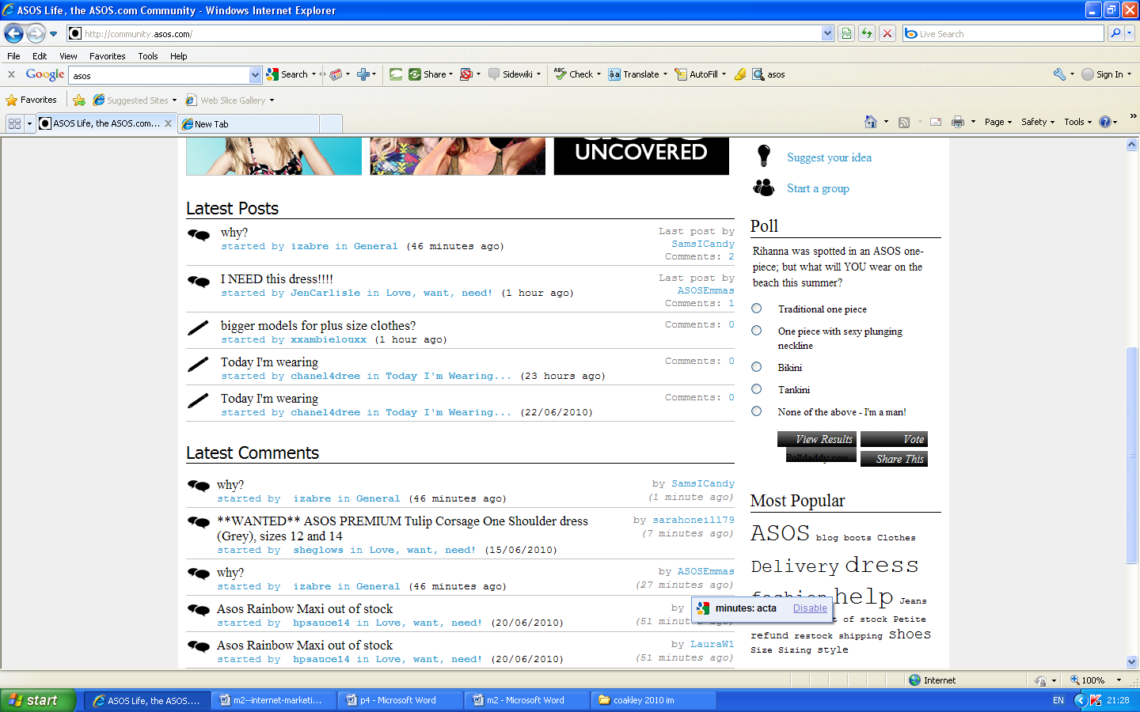The image size is (1140, 712).
Task: Click the Translate toolbar button
Action: click(634, 74)
